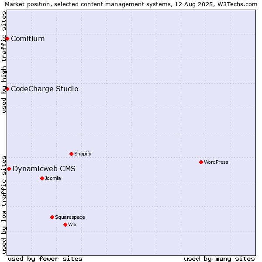Click the Wix red diamond marker
Viewport: 262px width, 262px height.
(x=65, y=224)
